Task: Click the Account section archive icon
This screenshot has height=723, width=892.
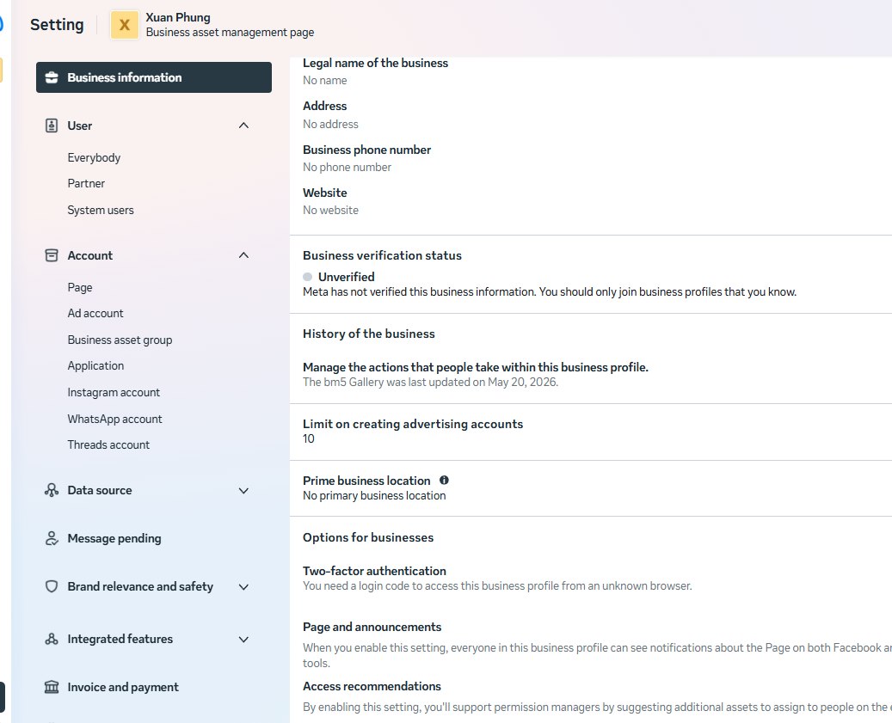Action: tap(52, 255)
